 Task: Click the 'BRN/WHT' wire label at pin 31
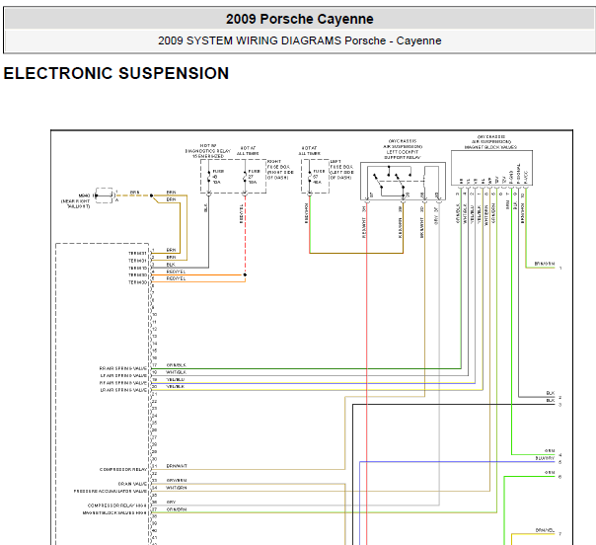click(x=177, y=466)
